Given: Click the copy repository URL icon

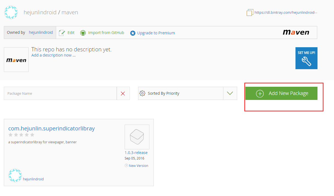Looking at the screenshot, I should pos(250,12).
